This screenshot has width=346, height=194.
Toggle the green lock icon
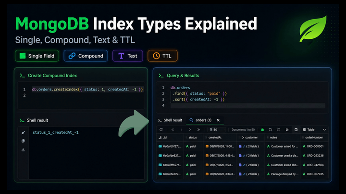pos(262,130)
